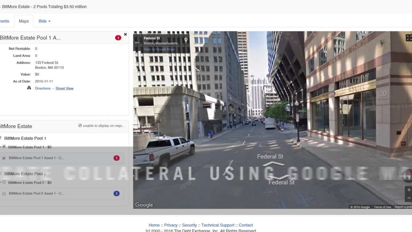
Task: Close the BiltMore Estate Pool 1 details panel
Action: (x=126, y=34)
